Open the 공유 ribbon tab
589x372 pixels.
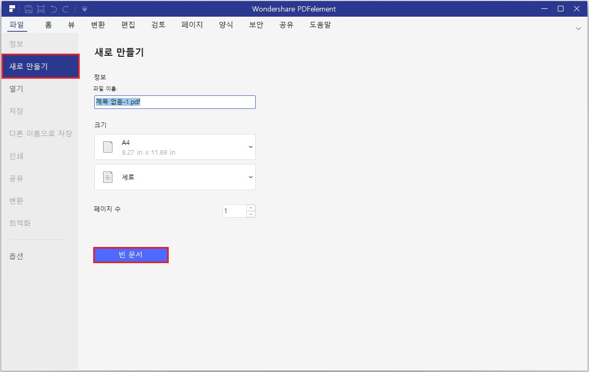tap(286, 25)
